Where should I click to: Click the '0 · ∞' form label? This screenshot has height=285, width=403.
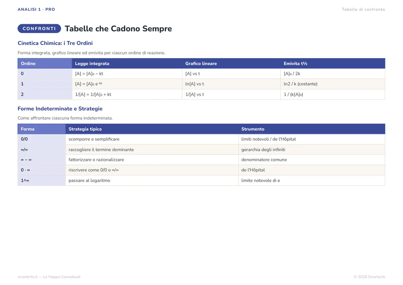pos(42,170)
